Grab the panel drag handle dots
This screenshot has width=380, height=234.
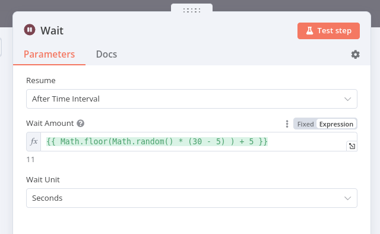192,11
